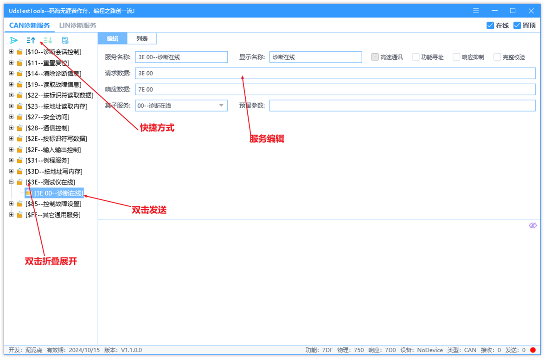This screenshot has height=359, width=544.
Task: Collapse the $3E--测试仪在线 node
Action: coord(11,182)
